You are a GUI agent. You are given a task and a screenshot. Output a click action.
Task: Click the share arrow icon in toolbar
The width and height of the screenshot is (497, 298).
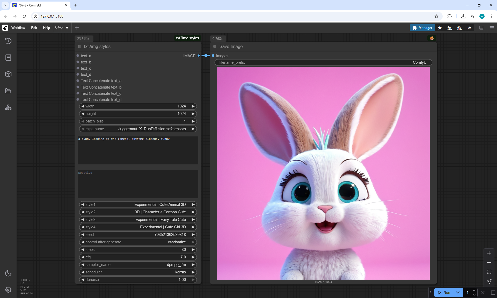469,28
